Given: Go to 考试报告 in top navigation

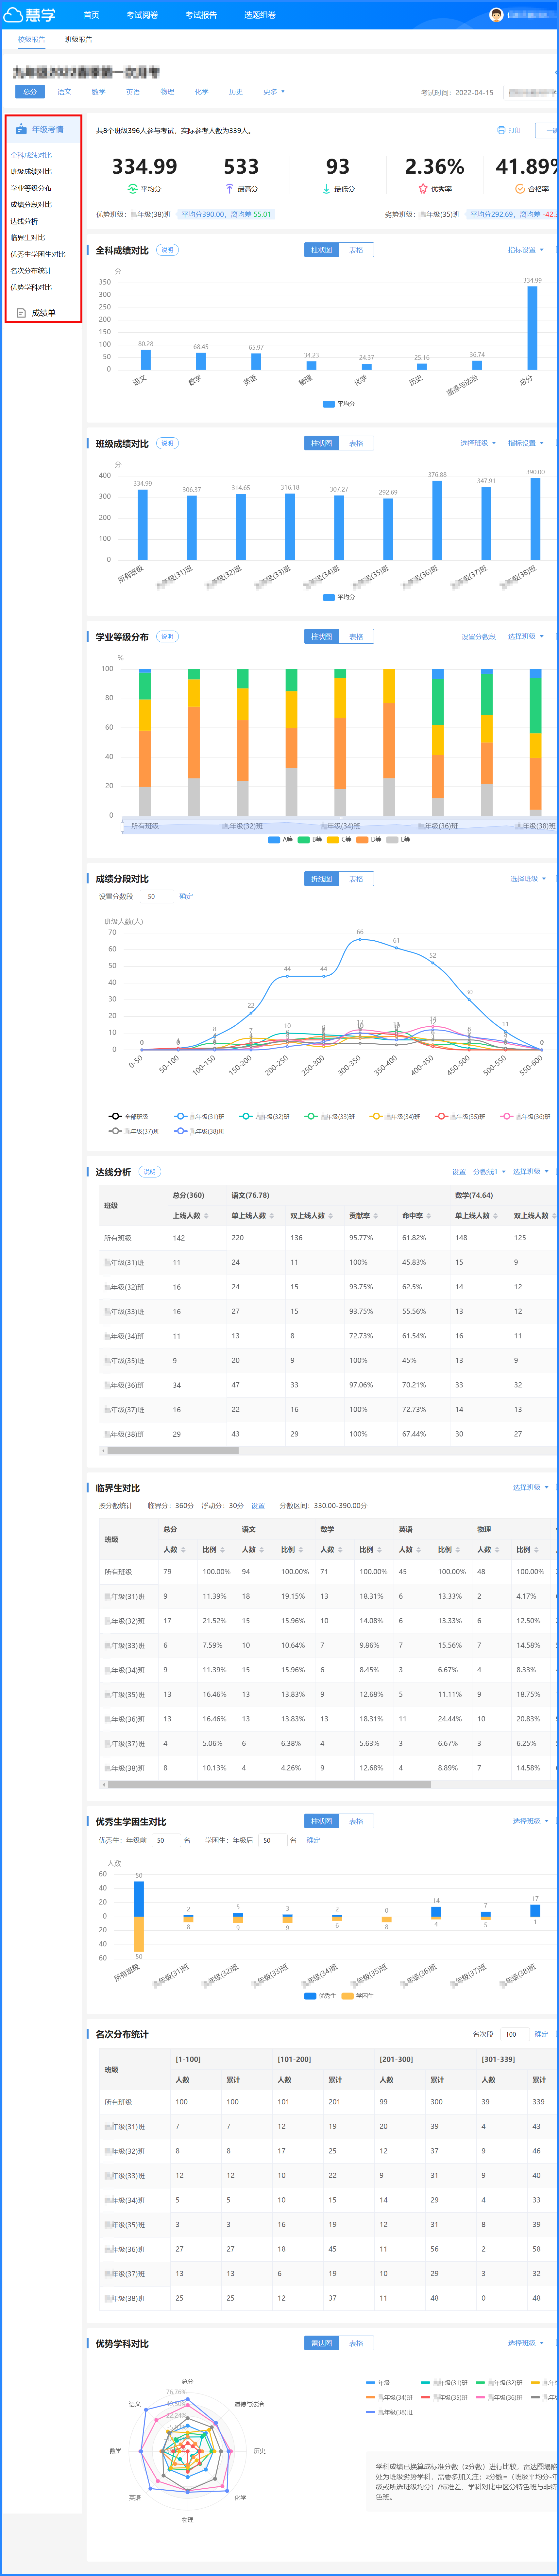Looking at the screenshot, I should tap(201, 15).
